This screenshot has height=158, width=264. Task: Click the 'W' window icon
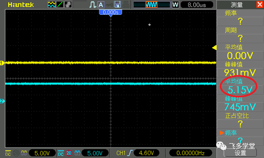175,5
